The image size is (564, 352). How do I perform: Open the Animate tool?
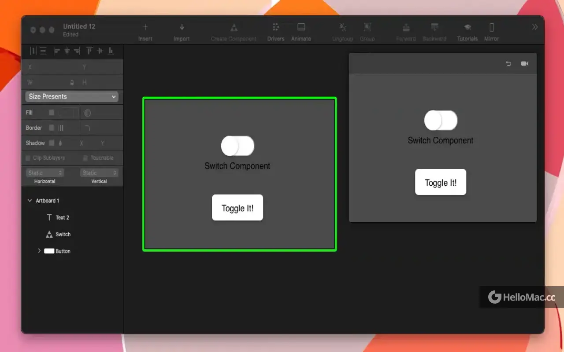[x=301, y=32]
